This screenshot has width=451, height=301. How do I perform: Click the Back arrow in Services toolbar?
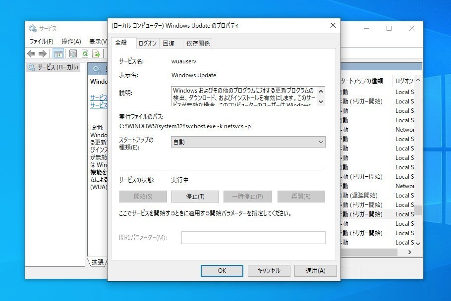coord(31,53)
